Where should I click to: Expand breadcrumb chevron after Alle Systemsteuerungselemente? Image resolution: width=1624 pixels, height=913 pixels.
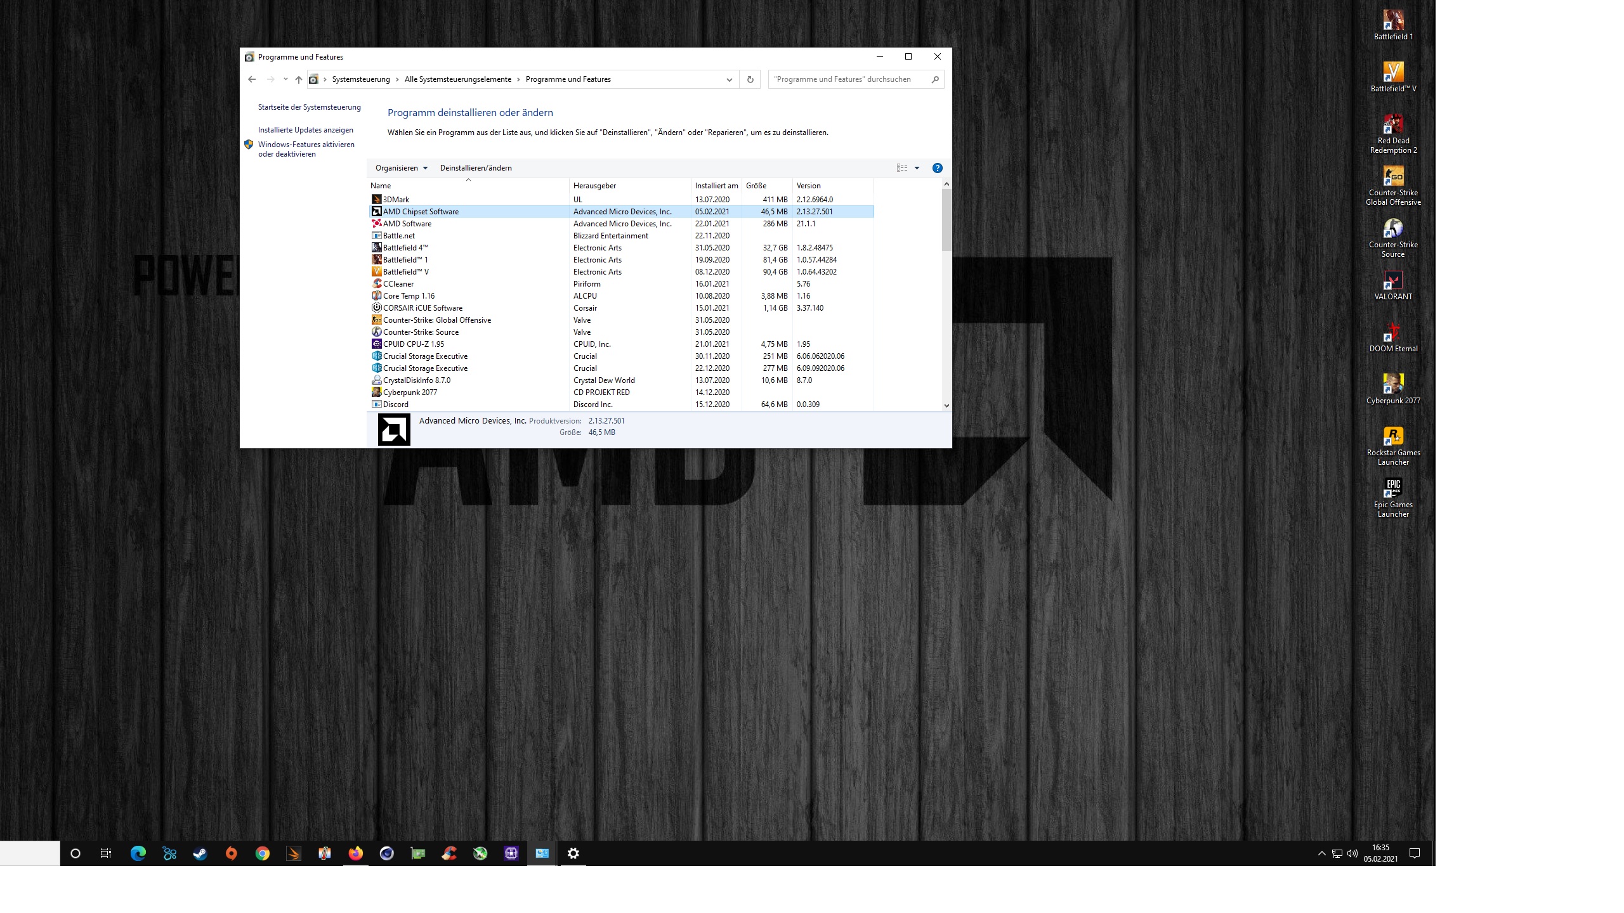tap(518, 79)
